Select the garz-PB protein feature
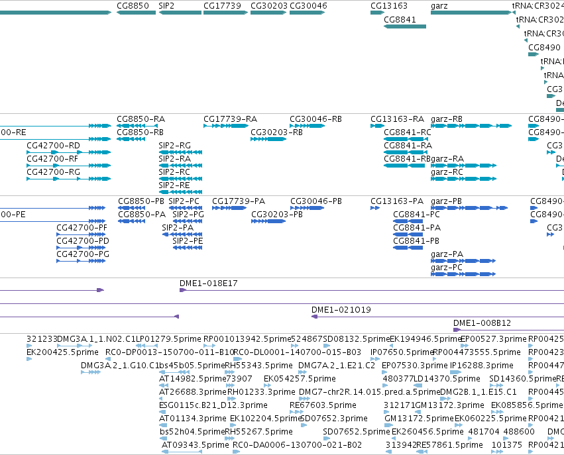The width and height of the screenshot is (564, 455). tap(469, 208)
